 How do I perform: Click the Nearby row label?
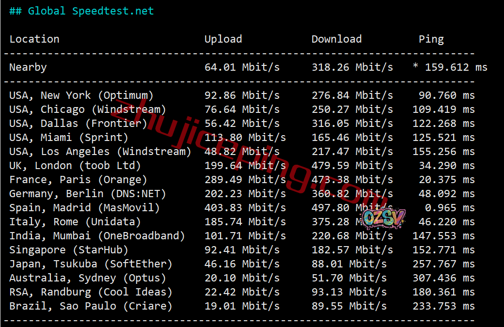(x=28, y=67)
